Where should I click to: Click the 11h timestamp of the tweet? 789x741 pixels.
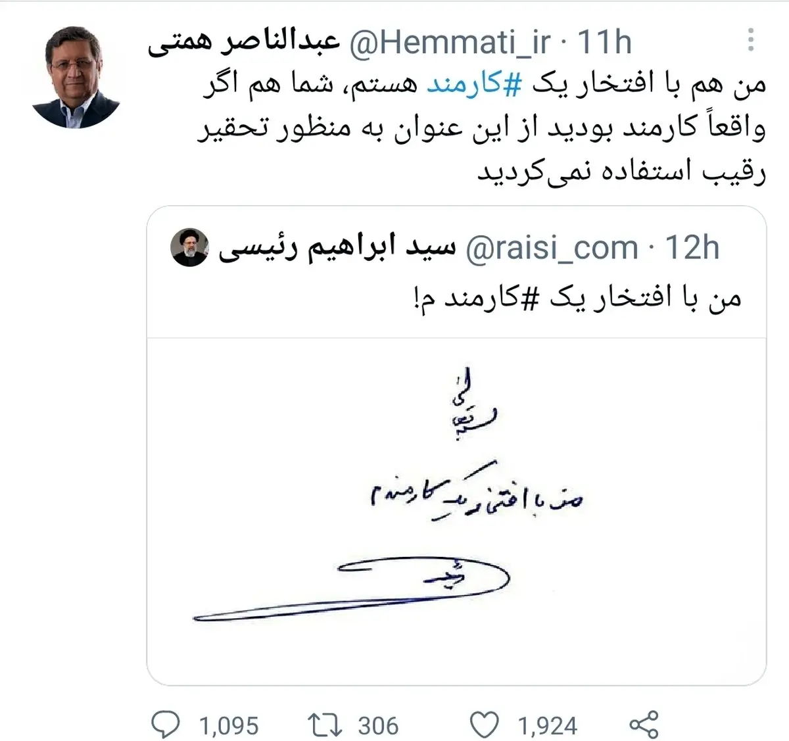[604, 43]
